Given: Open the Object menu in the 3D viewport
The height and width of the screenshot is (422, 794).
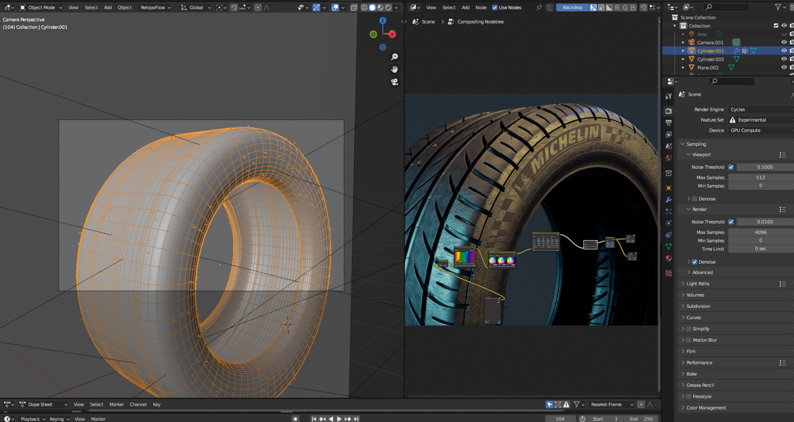Looking at the screenshot, I should tap(125, 7).
